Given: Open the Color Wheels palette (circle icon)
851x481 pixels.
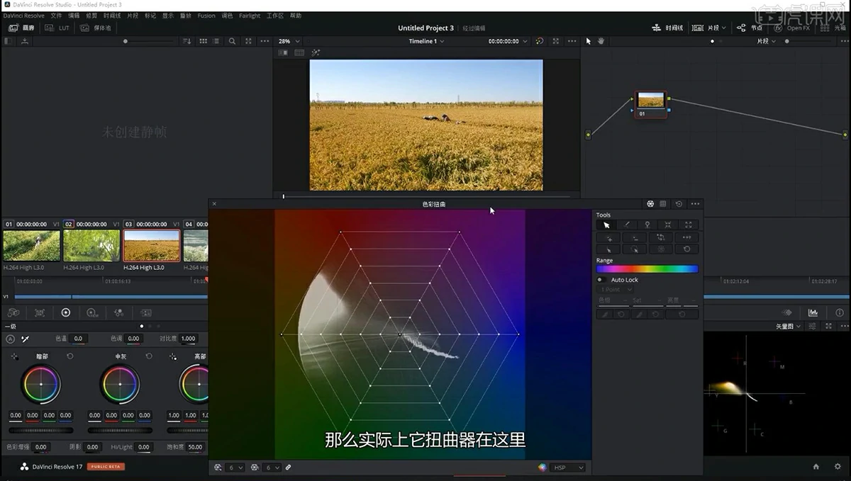Looking at the screenshot, I should click(66, 312).
